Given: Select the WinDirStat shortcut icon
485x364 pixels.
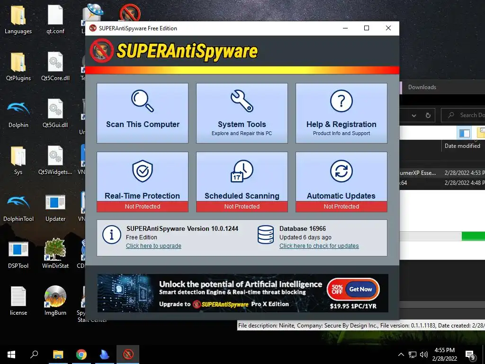Looking at the screenshot, I should point(55,254).
